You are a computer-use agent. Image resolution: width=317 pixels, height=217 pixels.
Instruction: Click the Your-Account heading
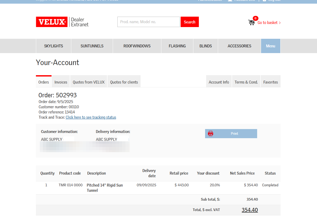click(58, 62)
